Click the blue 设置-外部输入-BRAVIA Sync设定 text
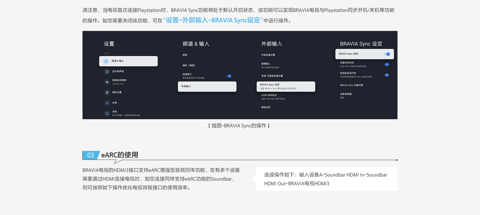Image resolution: width=480 pixels, height=215 pixels. pos(213,20)
